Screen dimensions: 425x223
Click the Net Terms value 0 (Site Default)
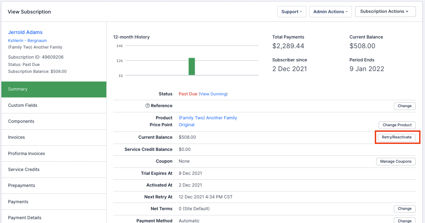194,209
